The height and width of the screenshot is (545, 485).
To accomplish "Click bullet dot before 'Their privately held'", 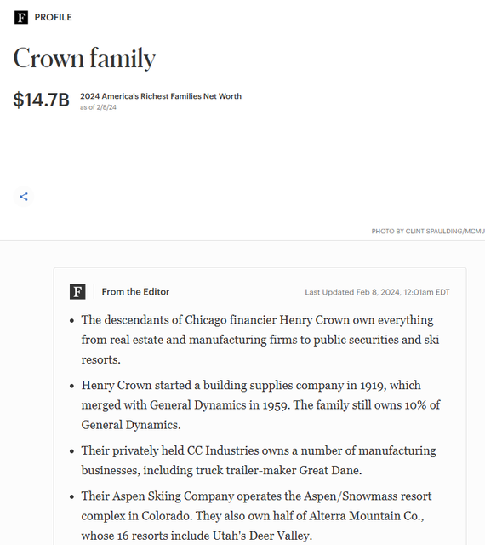I will pos(72,451).
